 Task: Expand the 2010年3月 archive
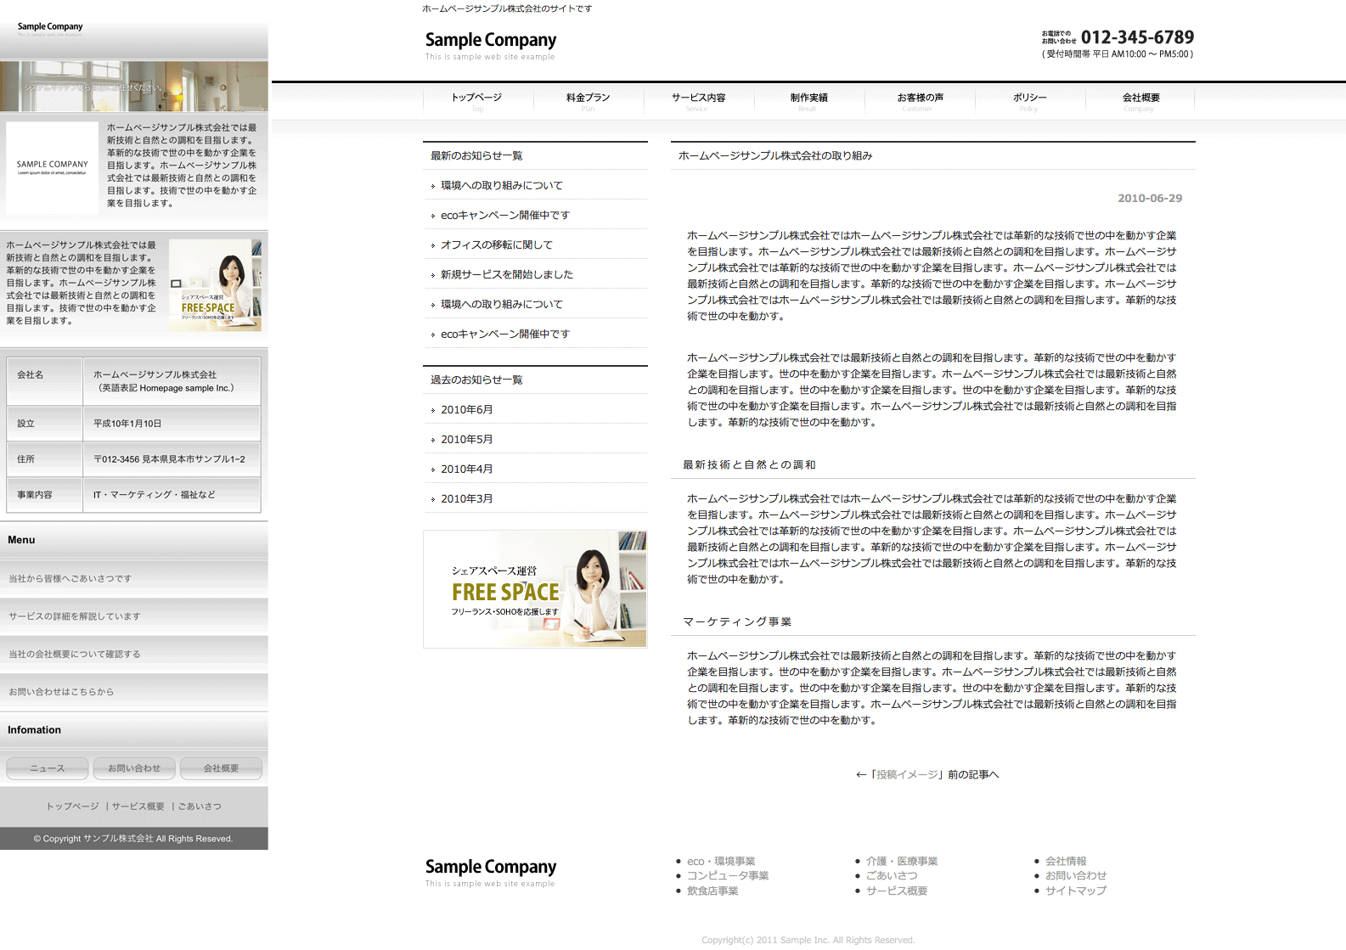(466, 498)
